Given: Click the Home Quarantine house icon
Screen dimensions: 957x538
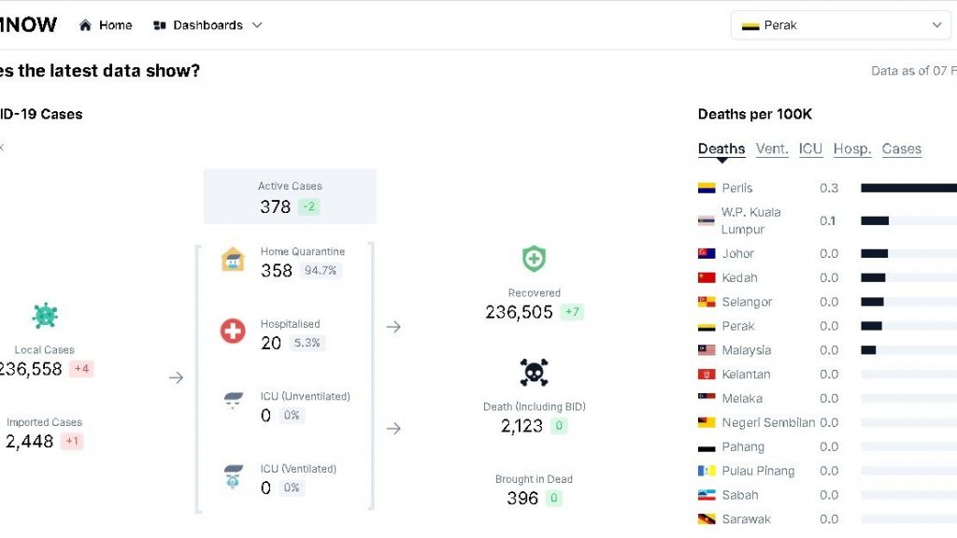Looking at the screenshot, I should [x=233, y=260].
